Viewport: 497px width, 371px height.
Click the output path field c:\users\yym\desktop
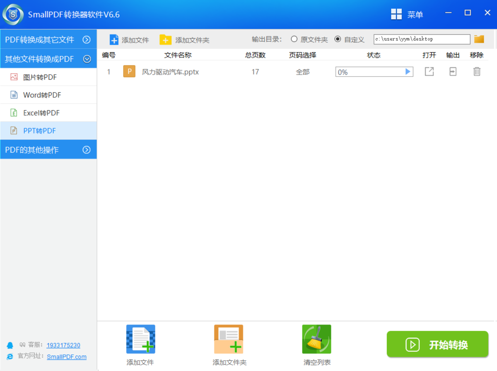[422, 39]
